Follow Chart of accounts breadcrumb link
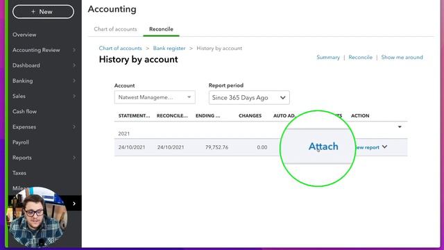The image size is (444, 250). click(x=120, y=48)
